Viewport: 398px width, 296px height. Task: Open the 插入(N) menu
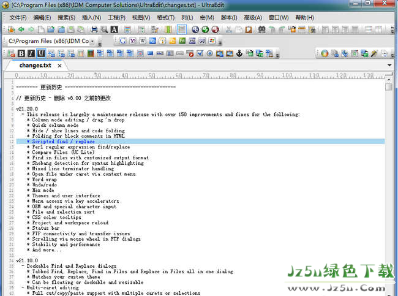click(x=91, y=18)
